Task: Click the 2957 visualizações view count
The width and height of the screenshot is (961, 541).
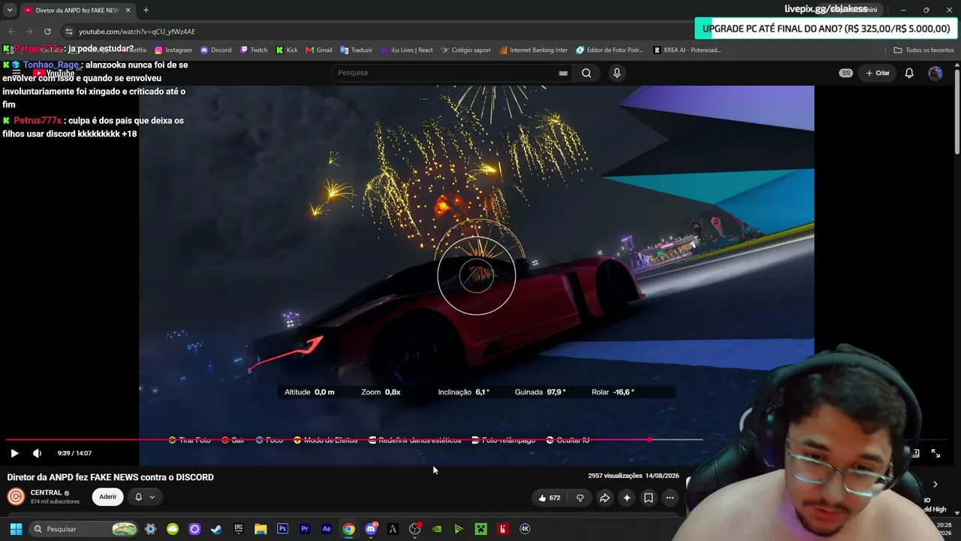Action: point(615,476)
